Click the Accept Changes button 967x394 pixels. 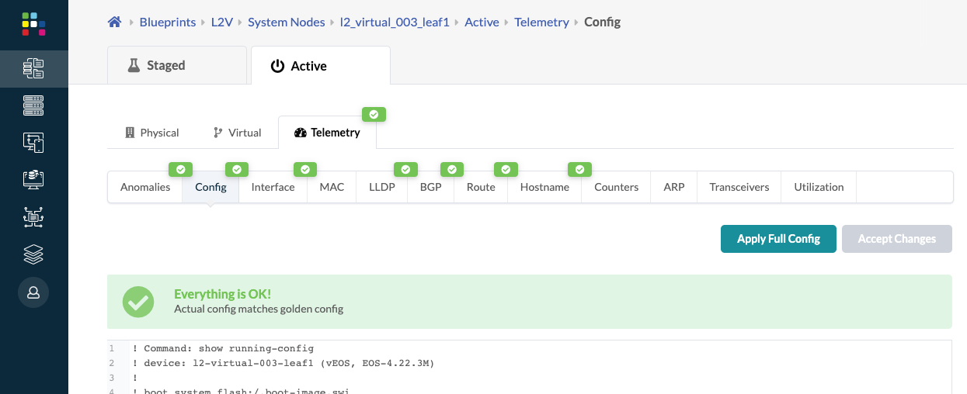896,239
